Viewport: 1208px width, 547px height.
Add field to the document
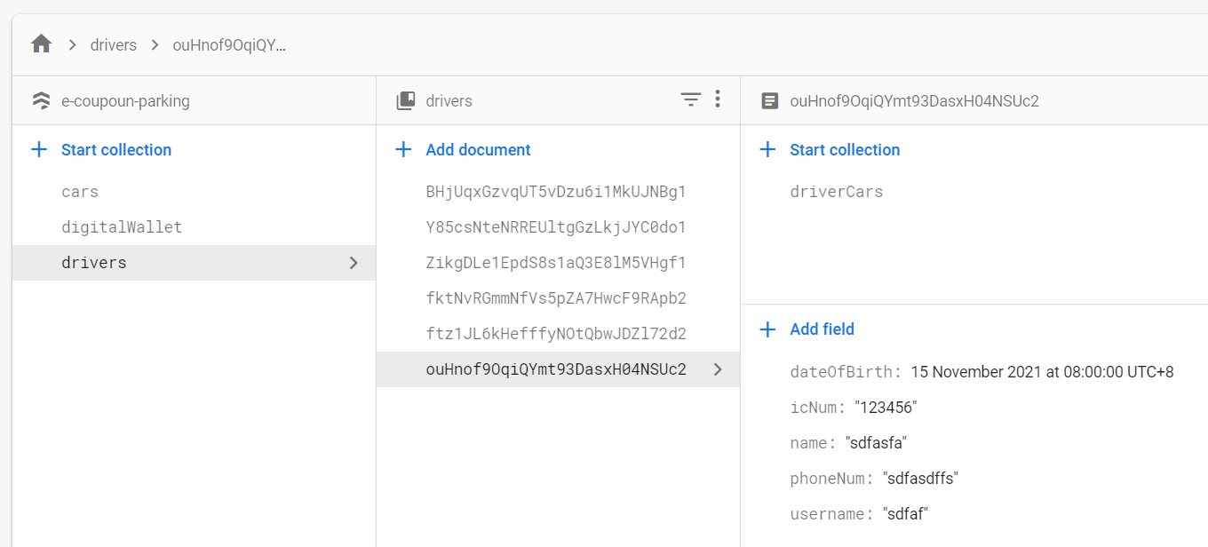click(822, 329)
